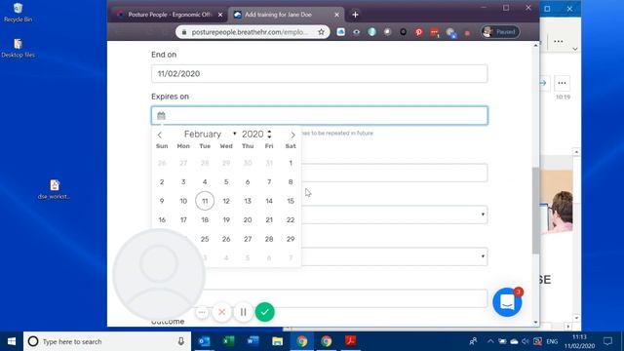
Task: Open the February month dropdown
Action: [211, 135]
